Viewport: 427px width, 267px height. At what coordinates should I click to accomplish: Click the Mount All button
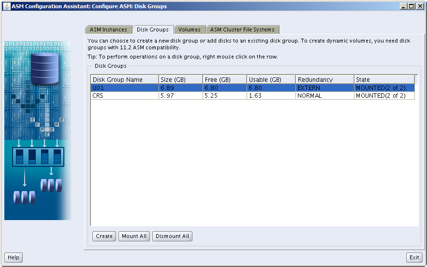134,236
